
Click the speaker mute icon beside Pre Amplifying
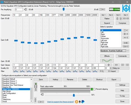tap(25, 9)
